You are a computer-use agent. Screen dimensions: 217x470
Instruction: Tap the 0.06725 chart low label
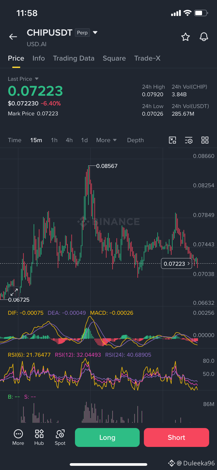click(x=19, y=300)
